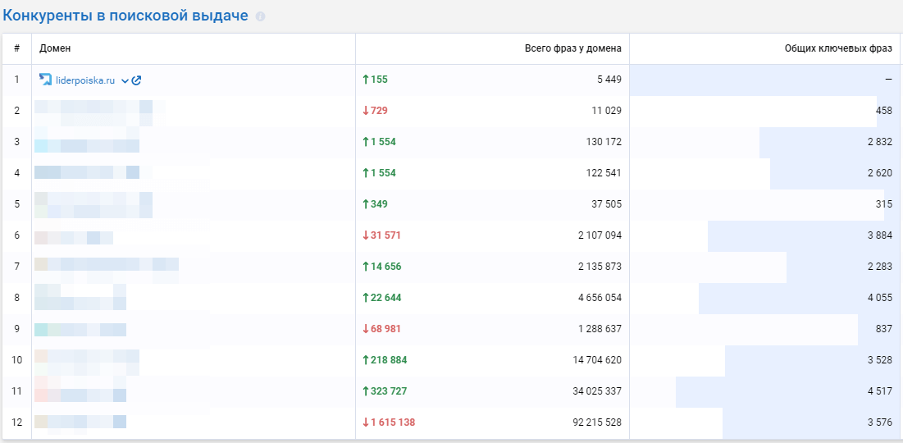Click the # column header
Viewport: 903px width, 443px height.
point(17,48)
